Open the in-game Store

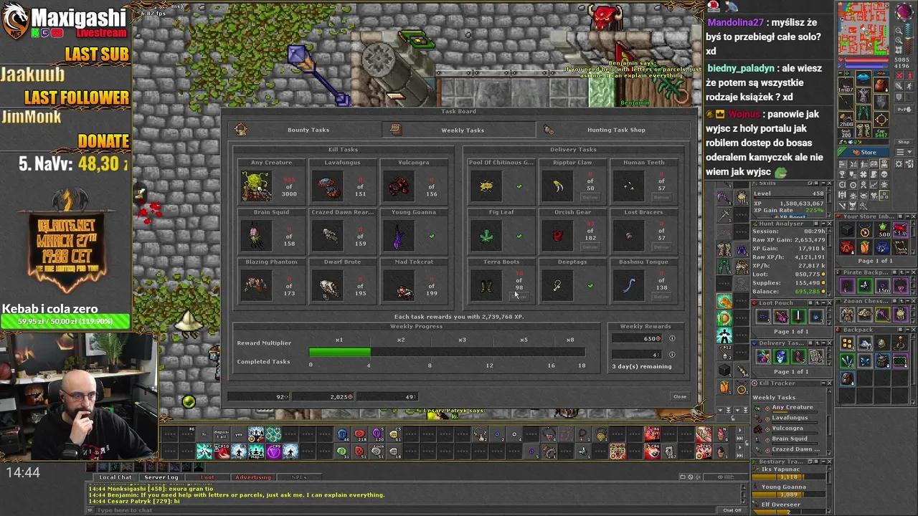[x=864, y=151]
